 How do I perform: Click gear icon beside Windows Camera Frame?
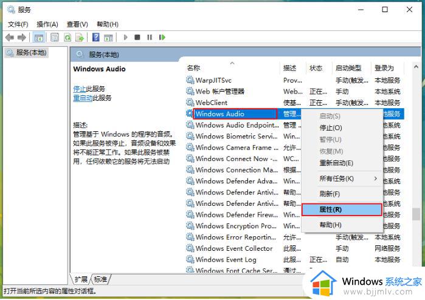[x=190, y=148]
